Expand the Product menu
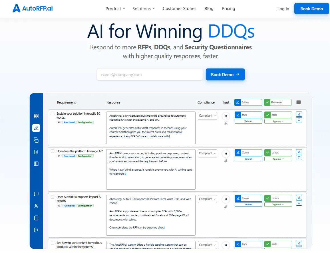The image size is (330, 253). [115, 9]
